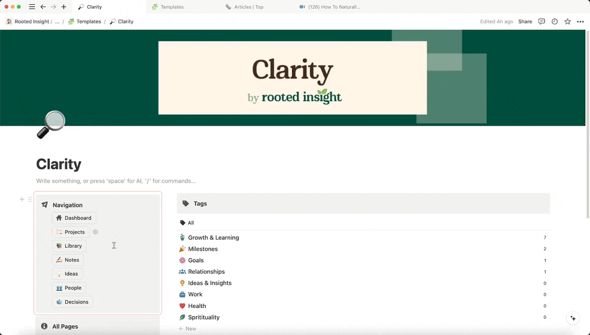
Task: Favorite this page with star icon
Action: 567,21
